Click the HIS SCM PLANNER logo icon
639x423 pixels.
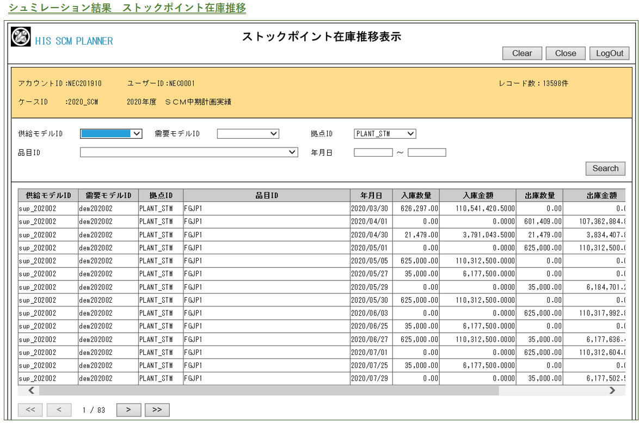pyautogui.click(x=21, y=38)
